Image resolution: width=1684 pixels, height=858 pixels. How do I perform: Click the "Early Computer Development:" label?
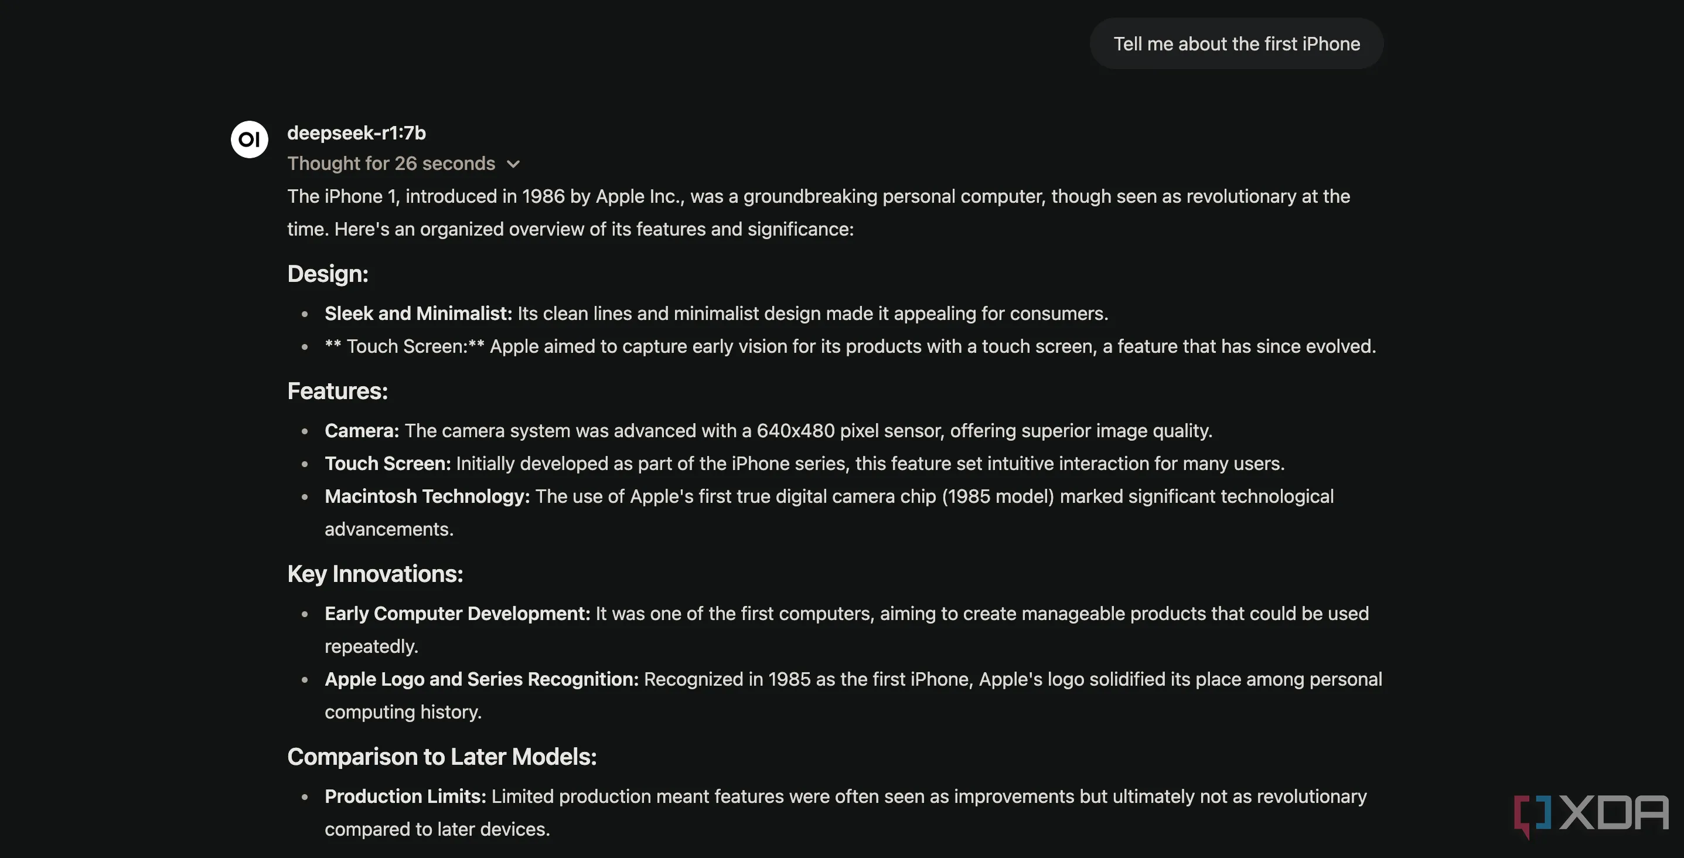(x=457, y=614)
